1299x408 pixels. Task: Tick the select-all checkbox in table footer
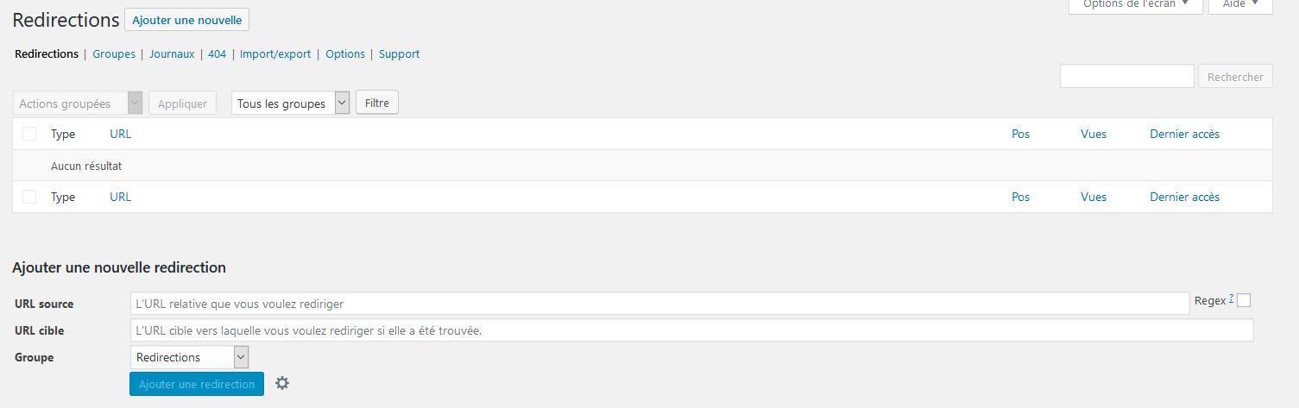point(29,197)
